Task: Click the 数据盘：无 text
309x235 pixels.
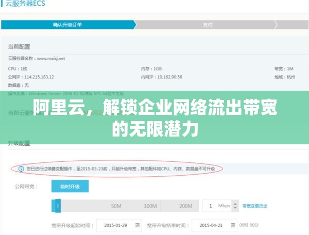Action: (19, 85)
